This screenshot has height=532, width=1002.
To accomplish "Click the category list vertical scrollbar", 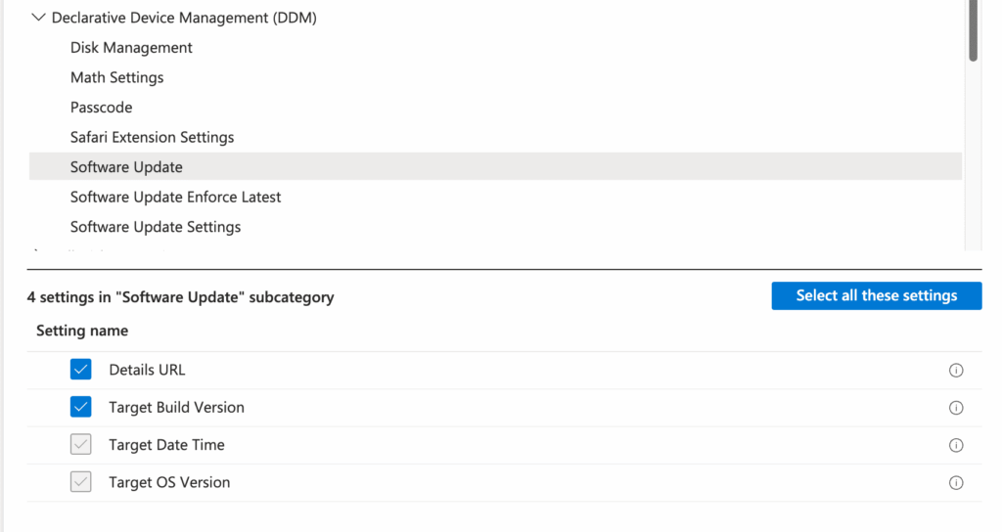I will (x=973, y=31).
